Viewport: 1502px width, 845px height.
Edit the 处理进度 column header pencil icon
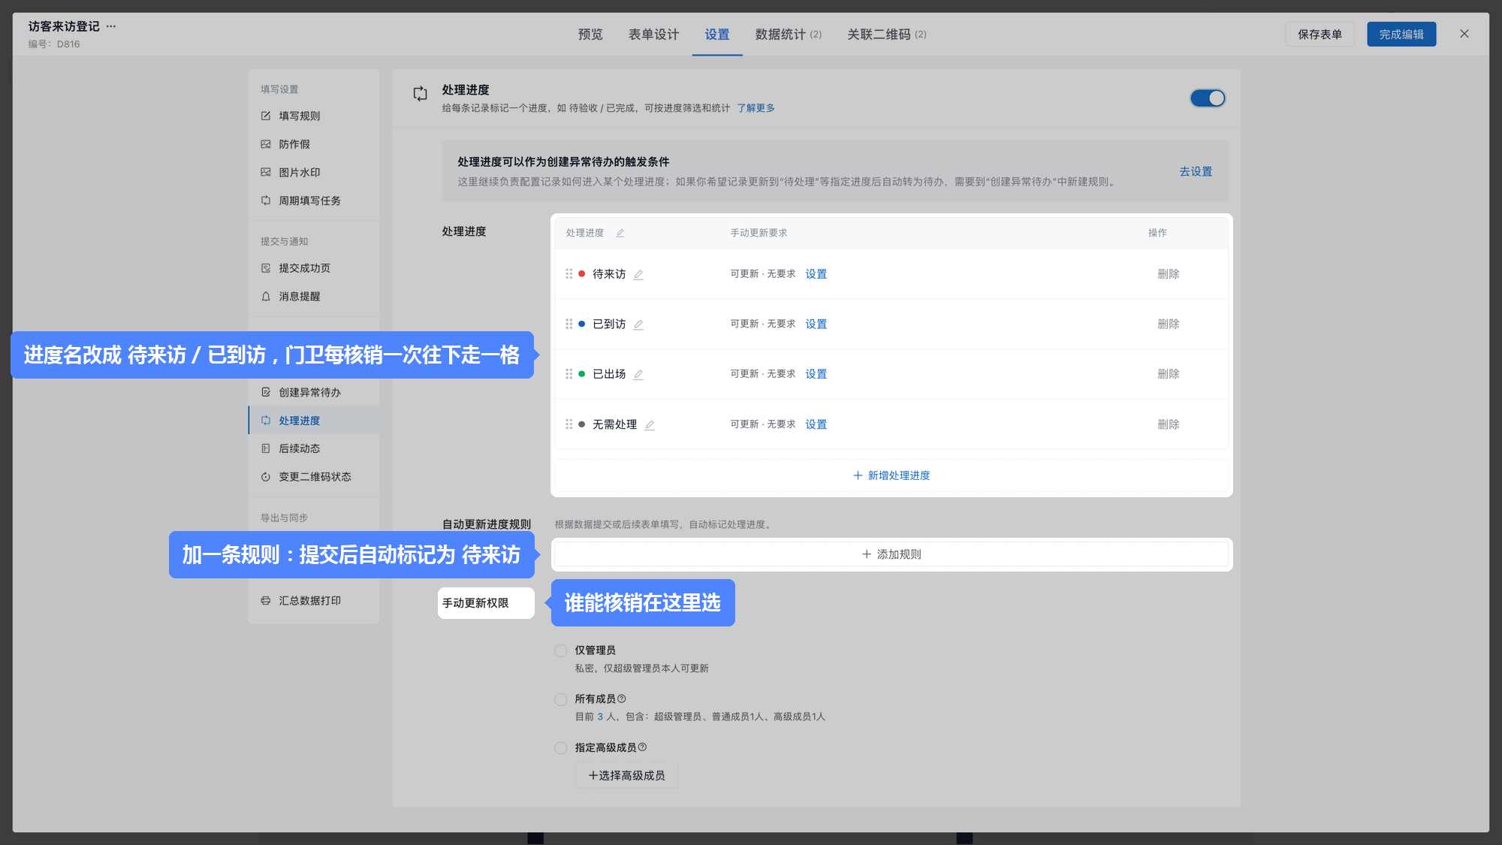point(620,233)
